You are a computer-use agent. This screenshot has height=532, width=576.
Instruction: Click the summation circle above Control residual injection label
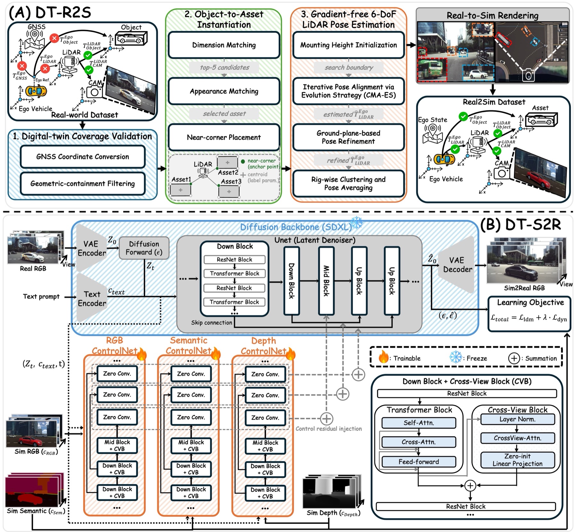(326, 419)
